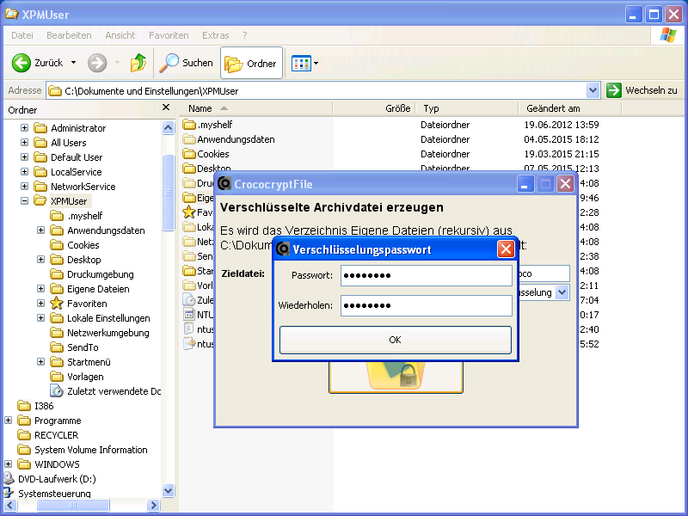The width and height of the screenshot is (688, 516).
Task: Select System Volume Information folder
Action: pos(83,450)
